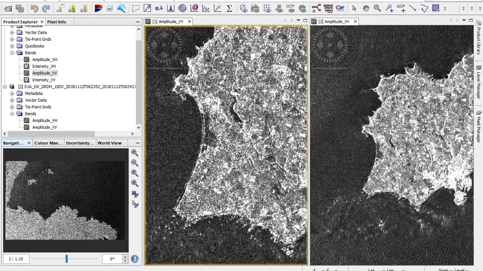483x271 pixels.
Task: Open a product with the folder icon
Action: coord(8,8)
